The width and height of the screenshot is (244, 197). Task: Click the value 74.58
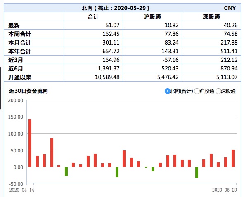(231, 34)
